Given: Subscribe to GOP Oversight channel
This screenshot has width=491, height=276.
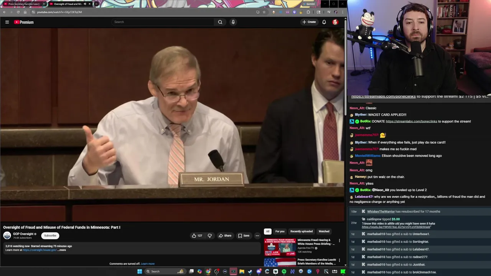Looking at the screenshot, I should point(50,235).
